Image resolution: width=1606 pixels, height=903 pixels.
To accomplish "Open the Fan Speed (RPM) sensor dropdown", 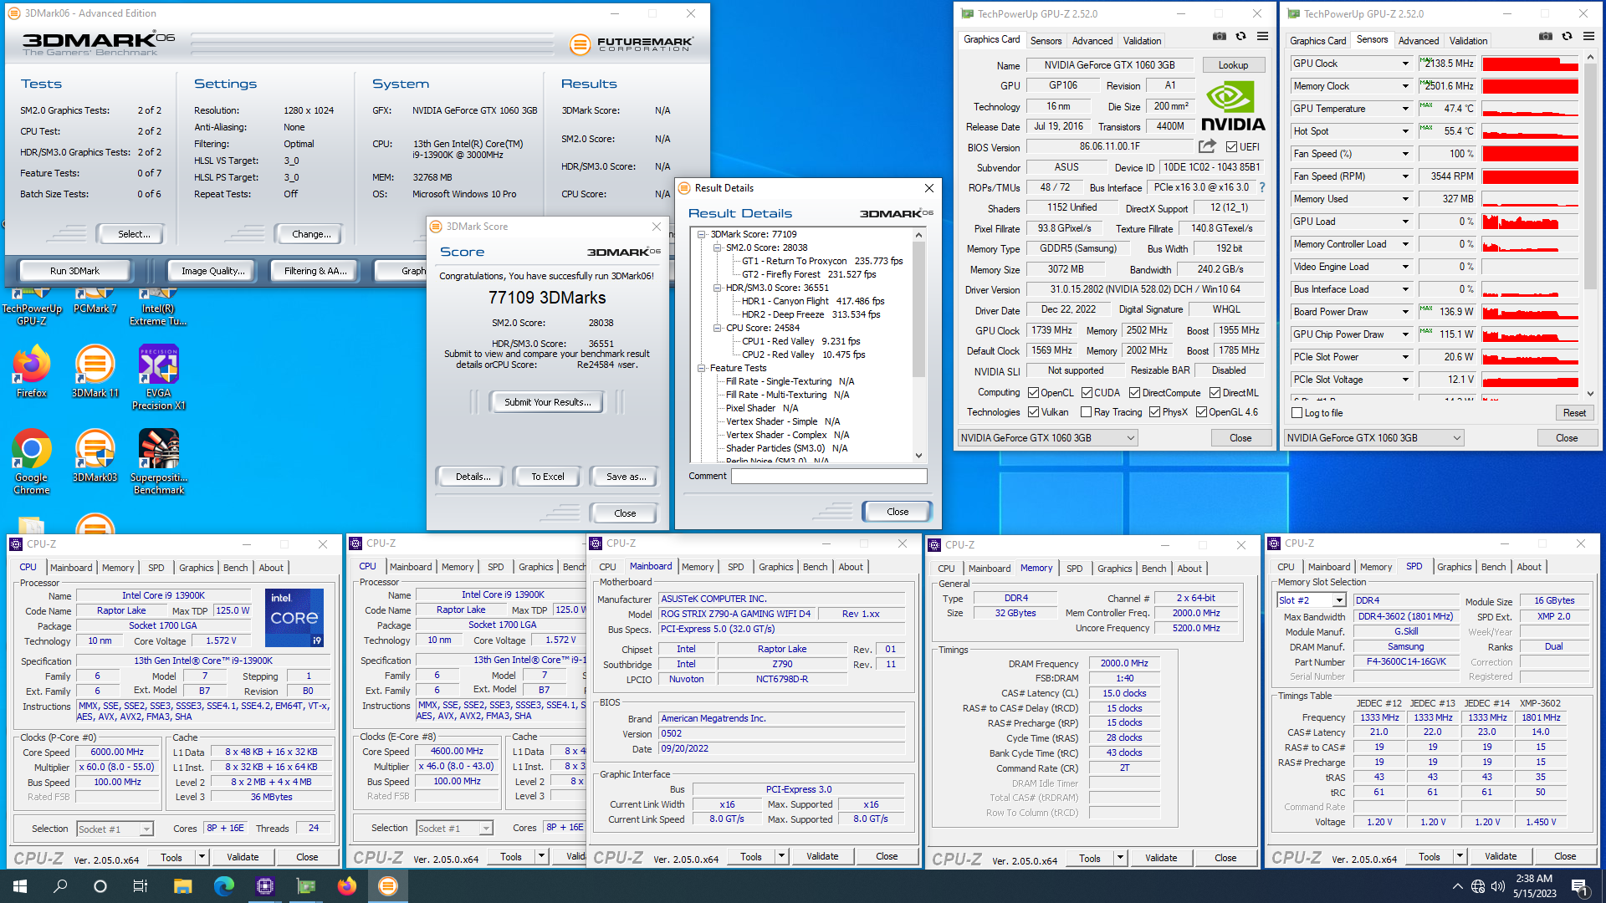I will (x=1405, y=176).
